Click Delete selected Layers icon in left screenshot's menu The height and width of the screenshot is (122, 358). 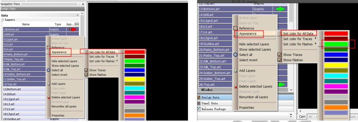[48, 98]
